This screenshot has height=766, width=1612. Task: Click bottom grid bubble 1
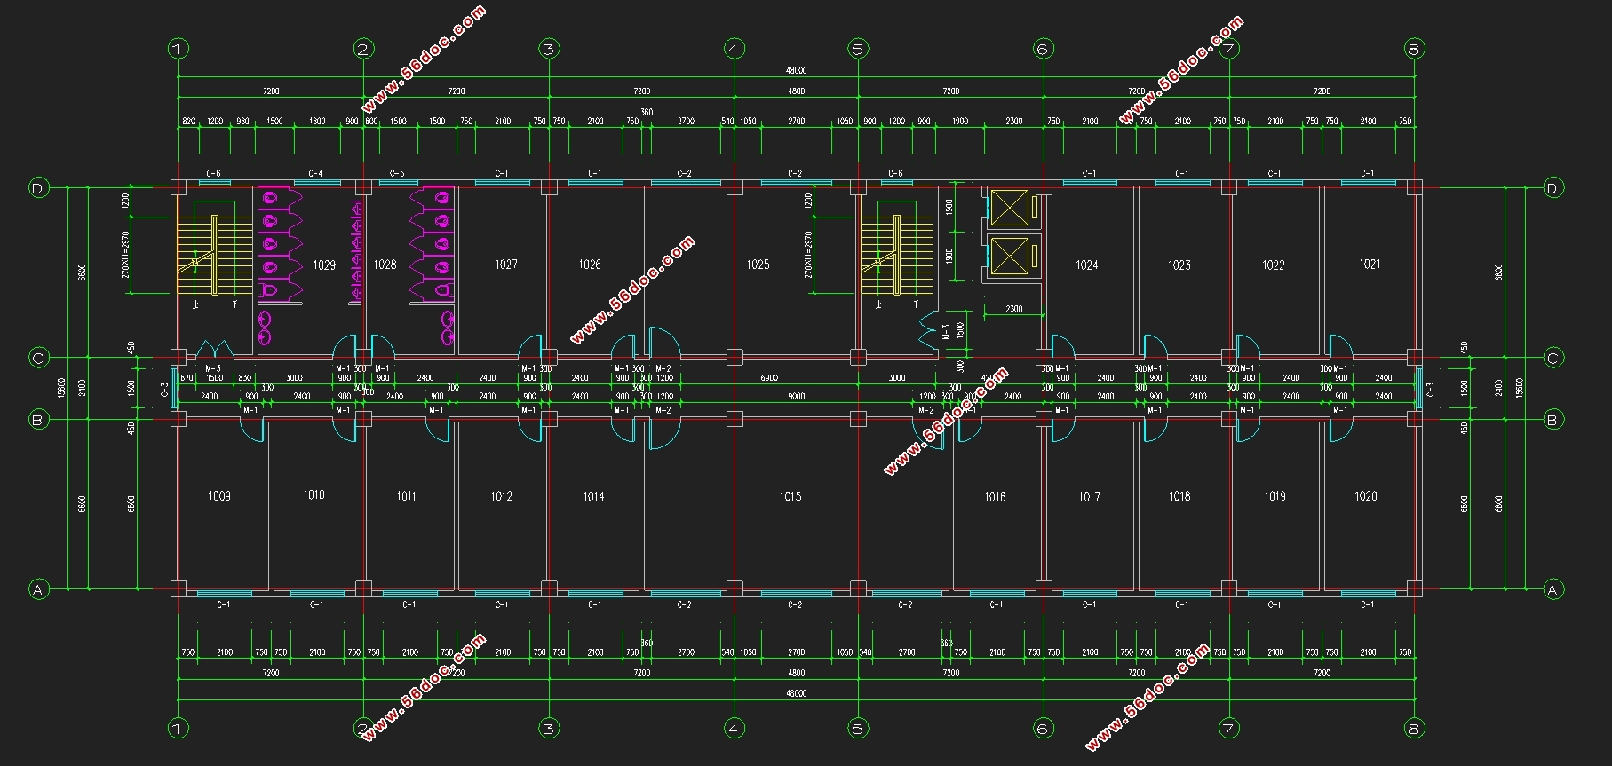(178, 729)
